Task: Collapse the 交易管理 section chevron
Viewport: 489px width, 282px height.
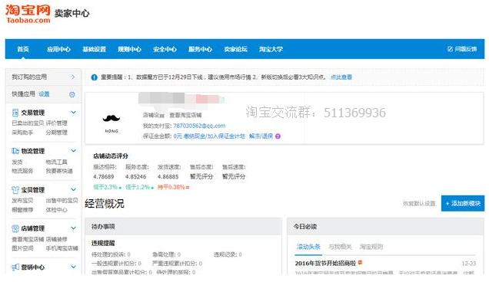Action: (73, 112)
